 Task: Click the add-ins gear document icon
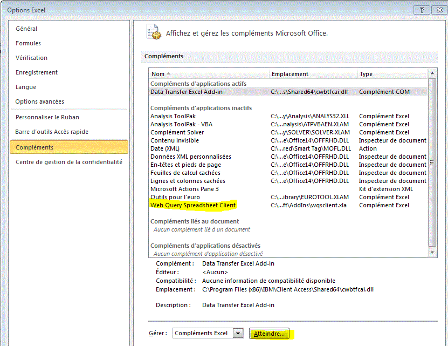(x=154, y=32)
